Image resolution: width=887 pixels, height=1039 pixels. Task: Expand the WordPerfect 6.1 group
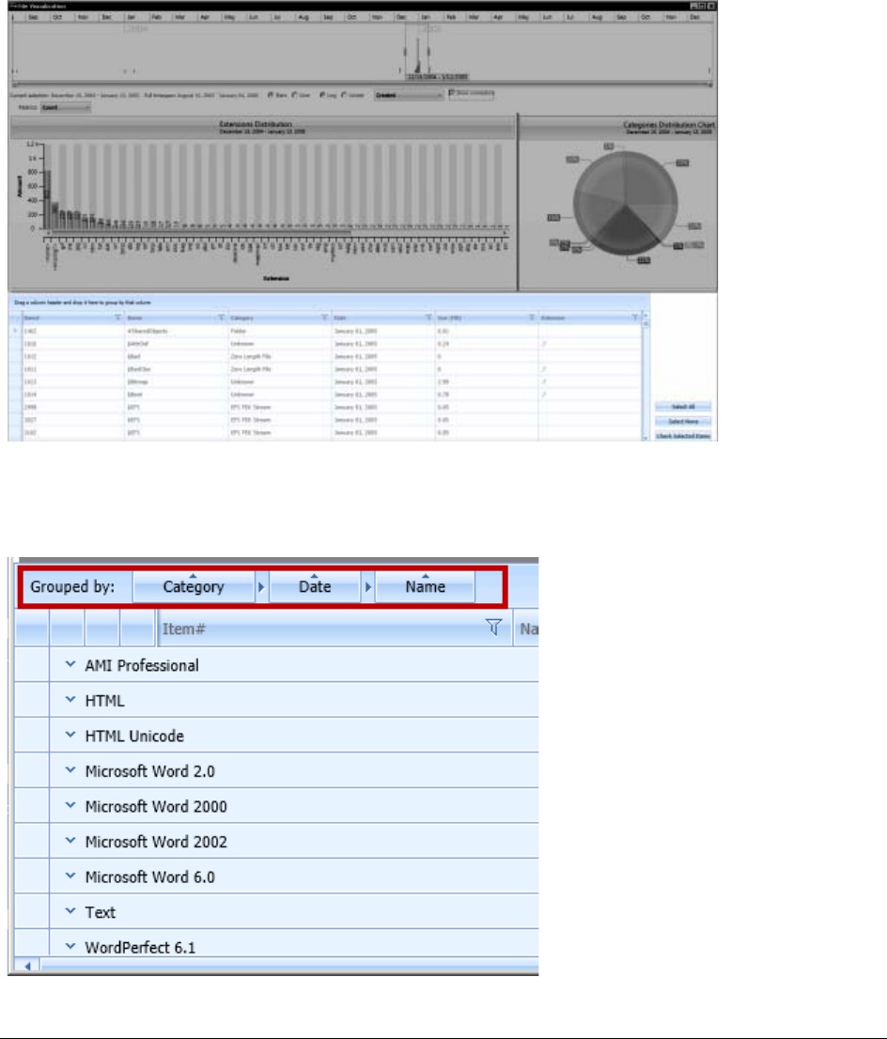pos(70,946)
